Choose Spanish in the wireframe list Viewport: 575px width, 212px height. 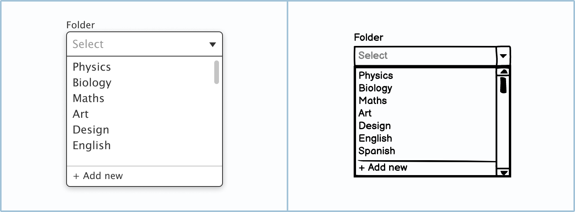click(x=377, y=151)
